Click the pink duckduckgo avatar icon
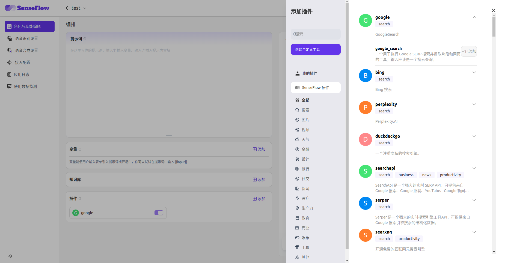This screenshot has height=263, width=505. 366,139
